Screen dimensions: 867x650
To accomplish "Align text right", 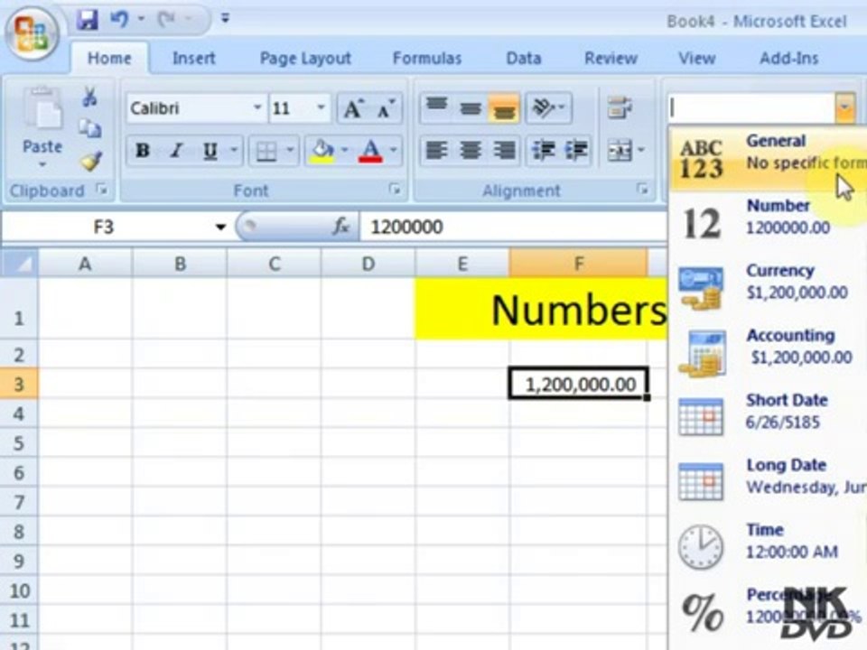I will [504, 151].
